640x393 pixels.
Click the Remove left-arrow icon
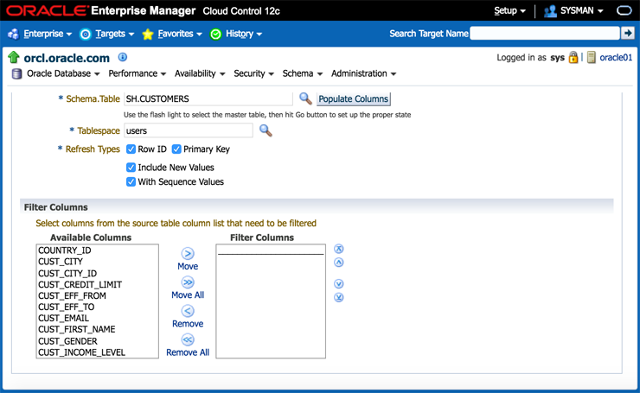[x=188, y=311]
